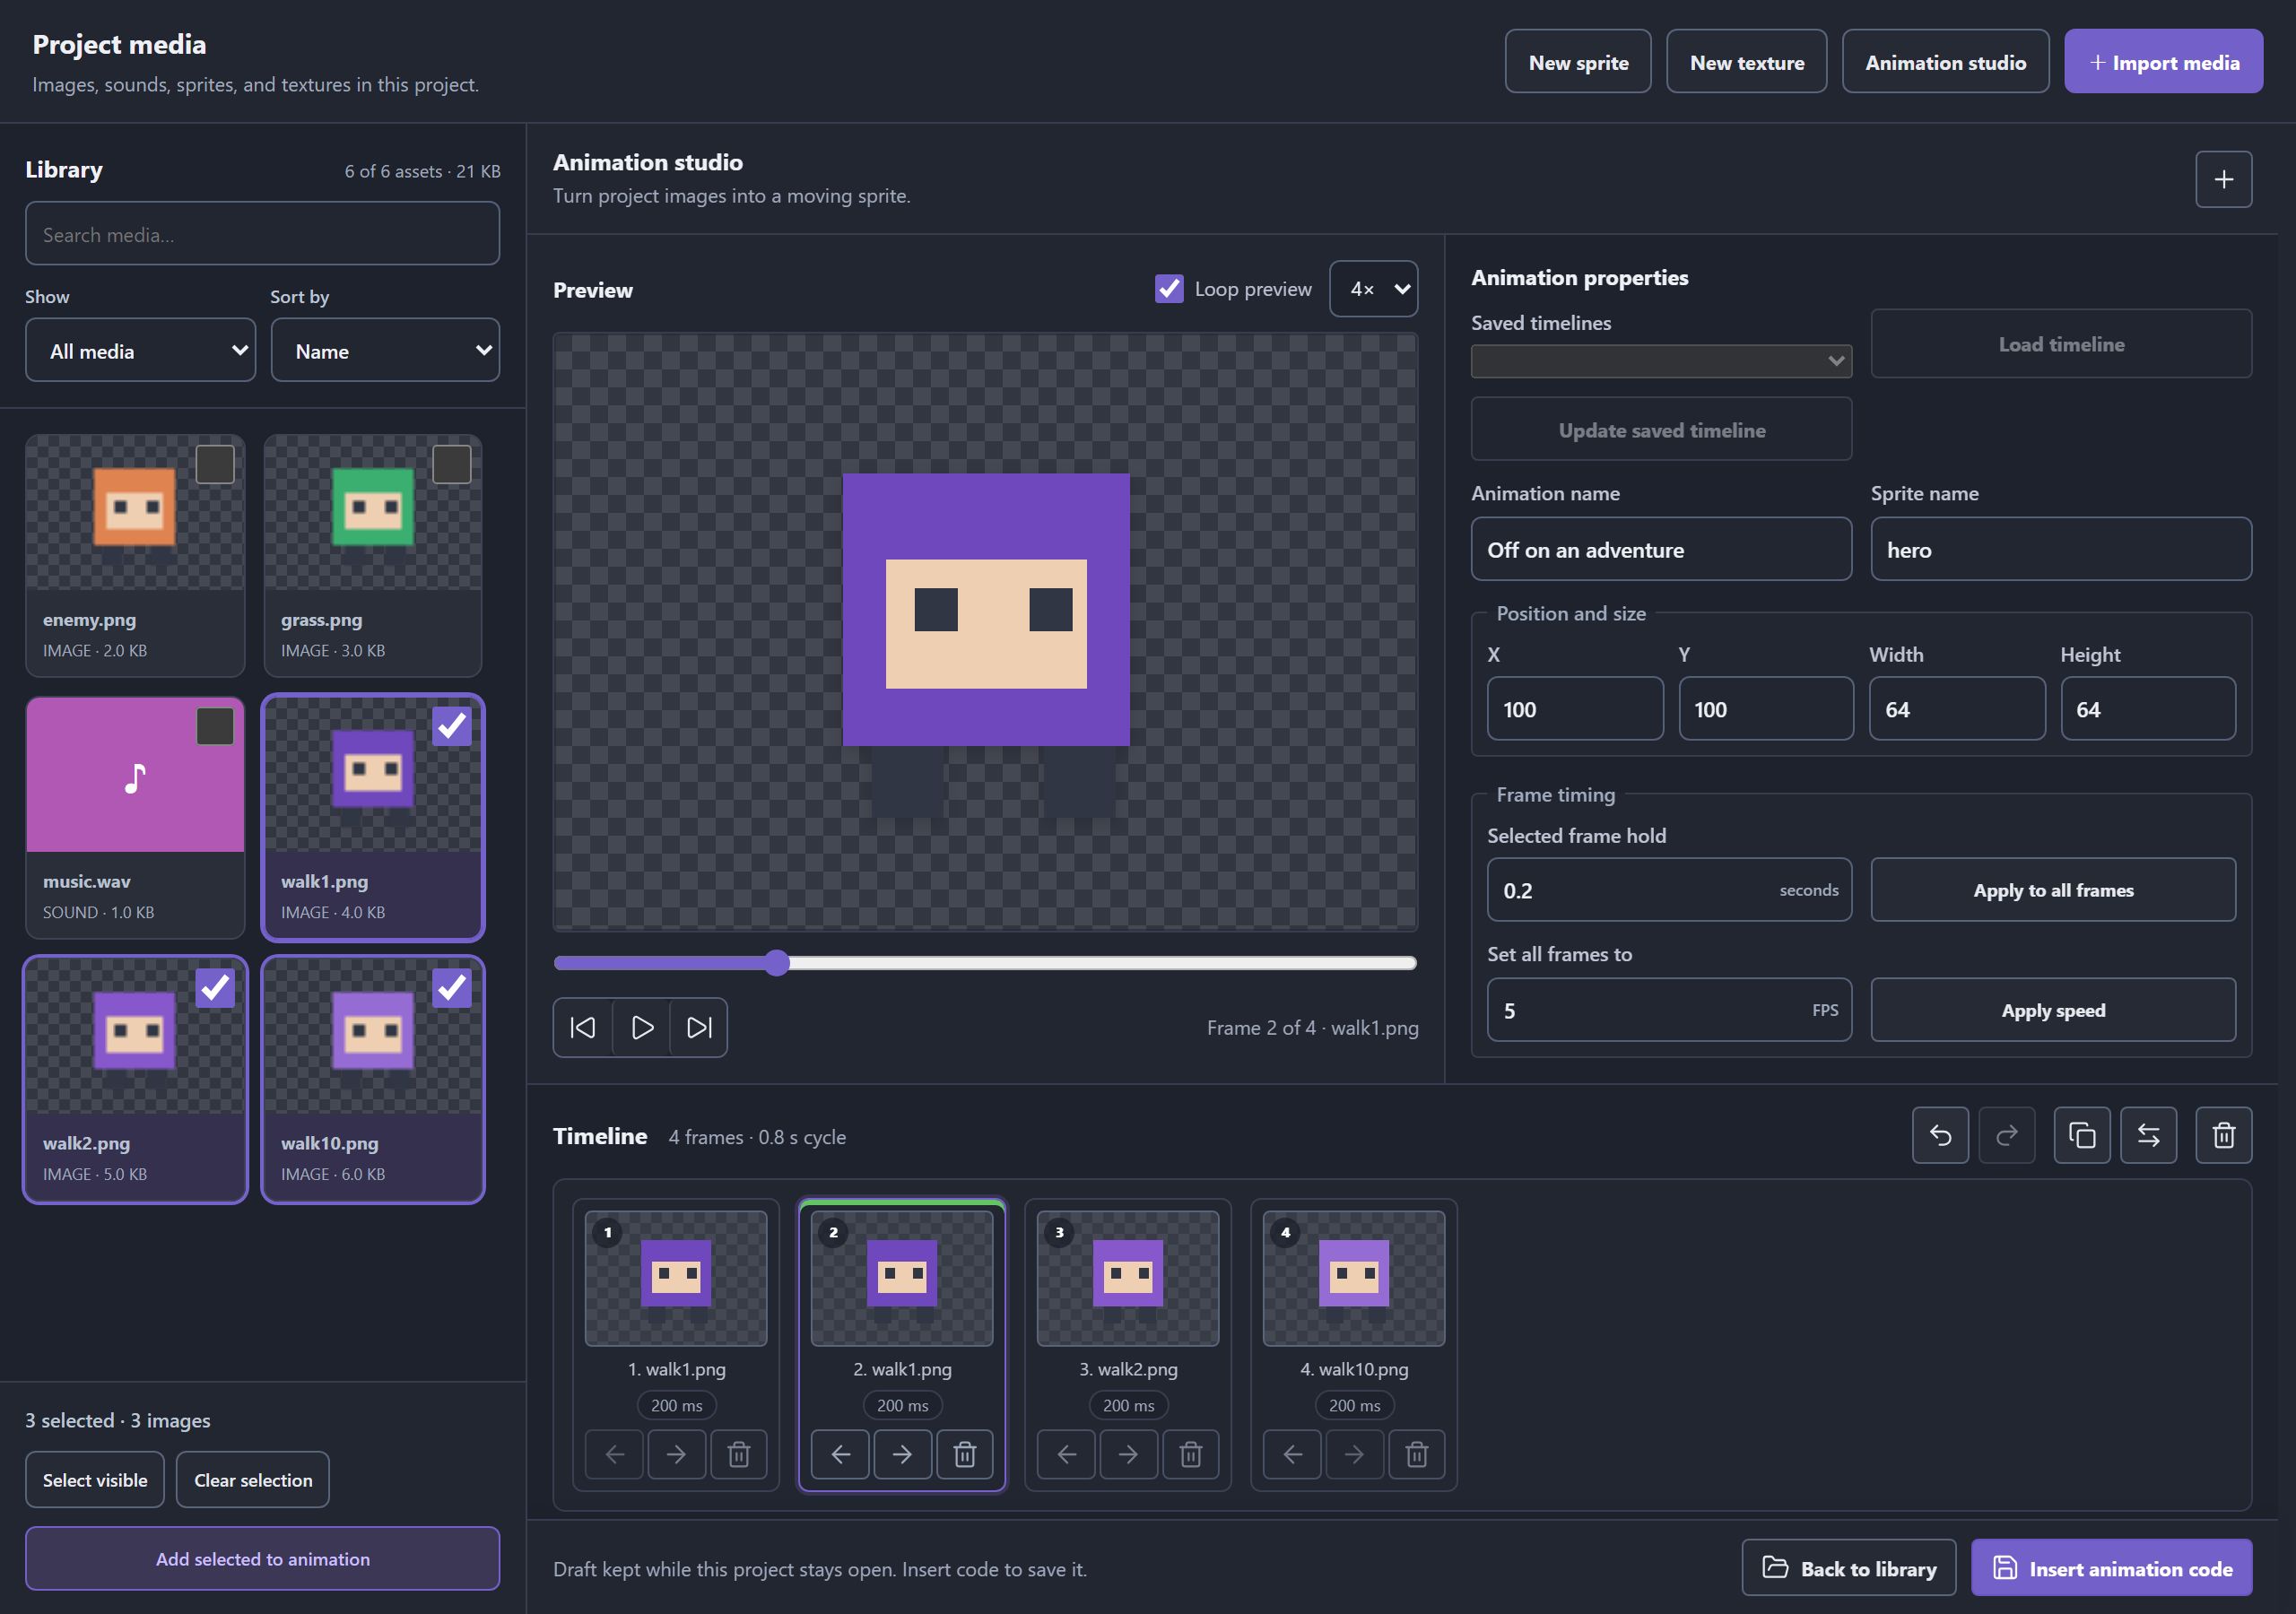Click the Animation name input field
The height and width of the screenshot is (1614, 2296).
pos(1661,549)
